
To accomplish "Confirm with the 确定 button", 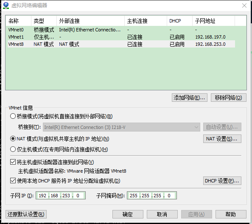I will [x=128, y=214].
